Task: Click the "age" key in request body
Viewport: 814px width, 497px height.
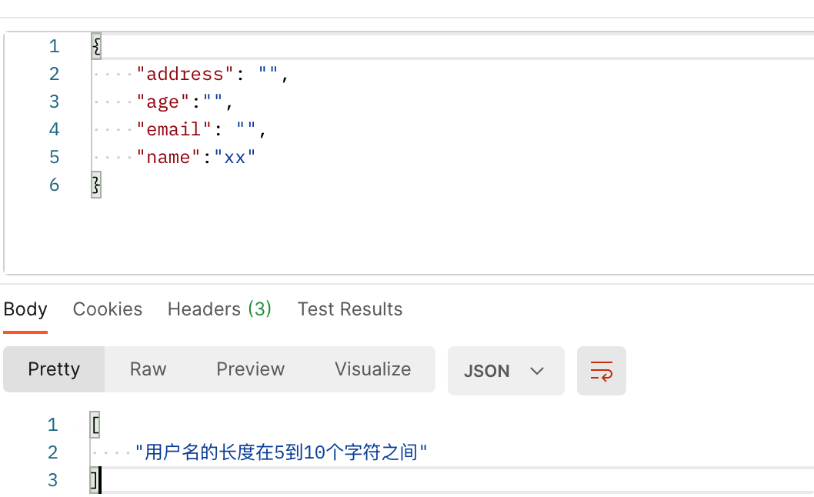Action: point(162,102)
